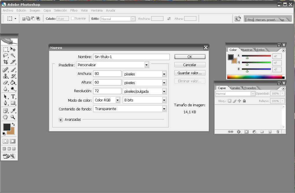This screenshot has width=295, height=193.
Task: Switch to the Trazados tab
Action: (x=250, y=88)
